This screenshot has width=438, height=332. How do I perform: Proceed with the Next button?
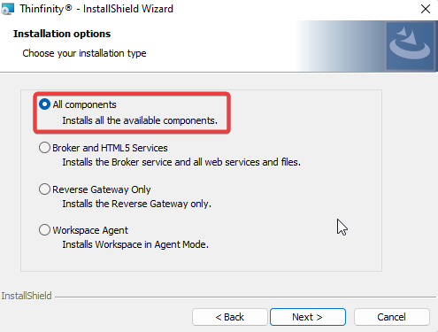tap(308, 317)
